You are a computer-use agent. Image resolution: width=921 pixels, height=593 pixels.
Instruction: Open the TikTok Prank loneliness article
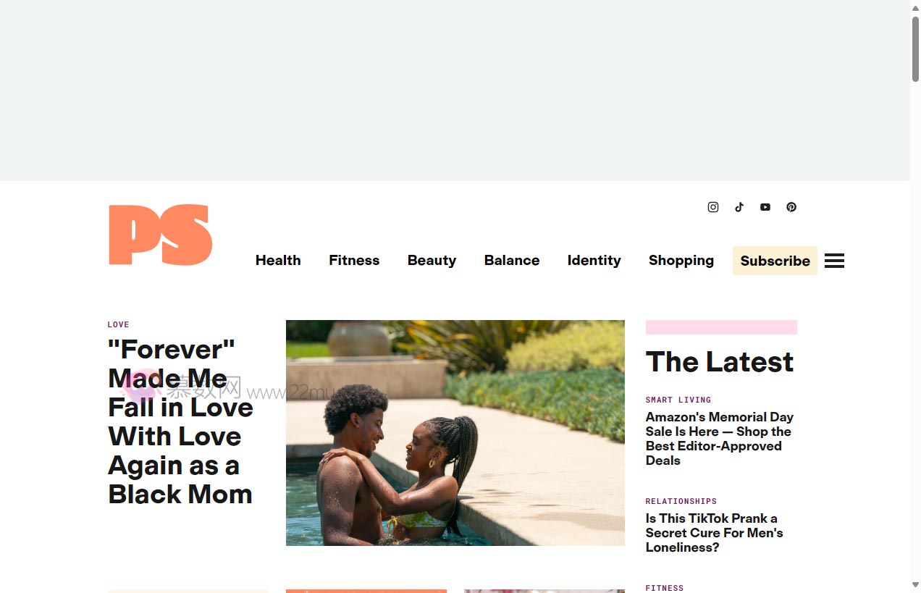coord(715,533)
